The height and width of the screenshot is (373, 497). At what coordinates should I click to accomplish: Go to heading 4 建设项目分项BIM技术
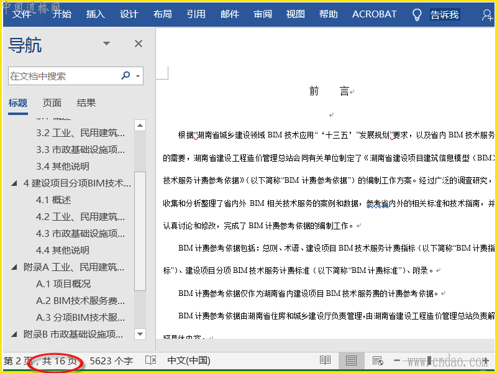(77, 183)
